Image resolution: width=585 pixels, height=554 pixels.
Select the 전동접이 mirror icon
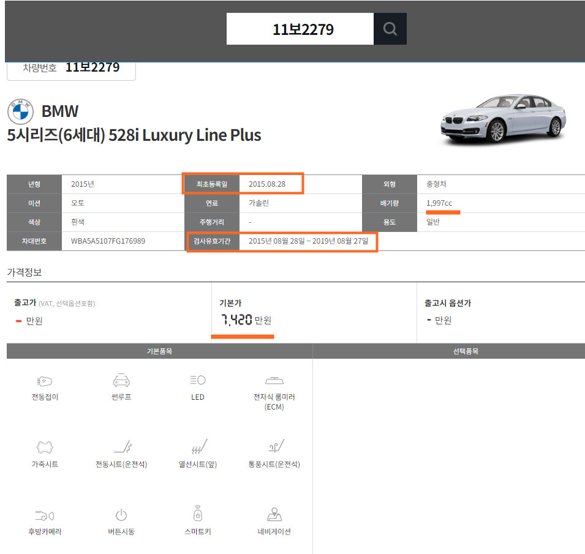click(45, 381)
